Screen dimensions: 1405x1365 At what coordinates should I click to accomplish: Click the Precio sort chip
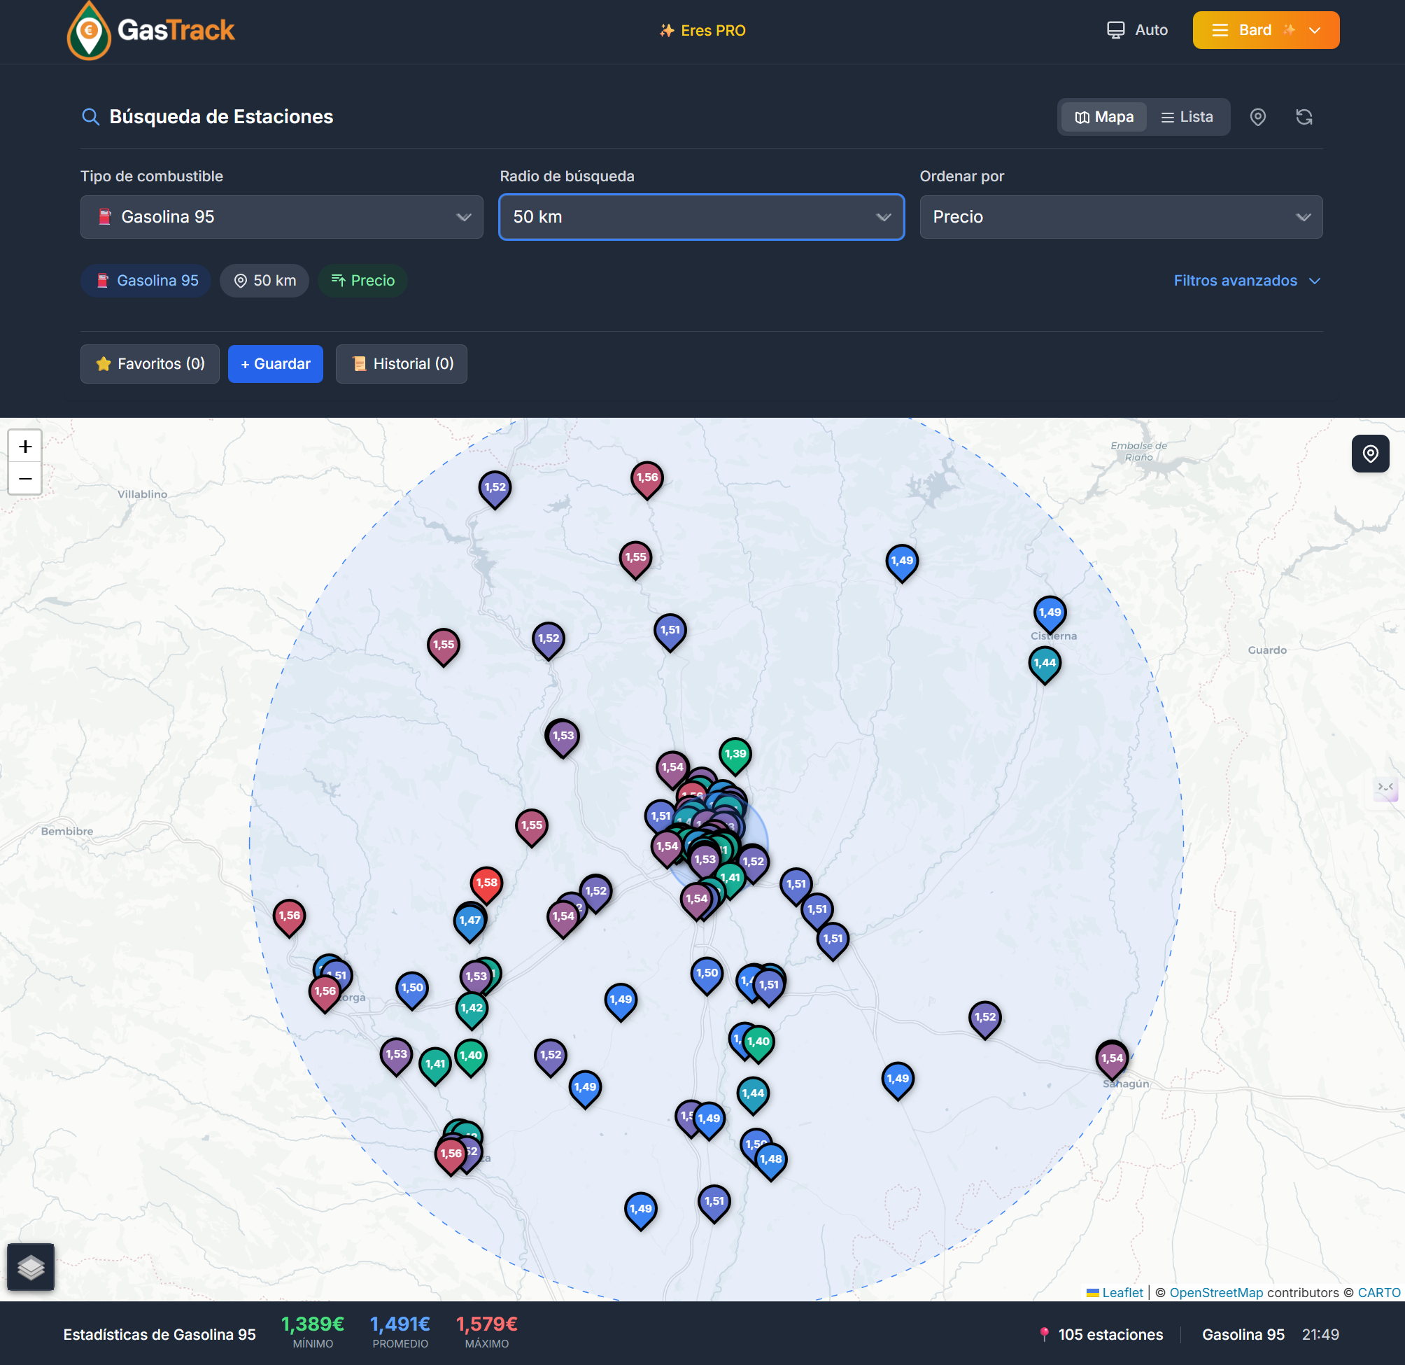pos(362,281)
